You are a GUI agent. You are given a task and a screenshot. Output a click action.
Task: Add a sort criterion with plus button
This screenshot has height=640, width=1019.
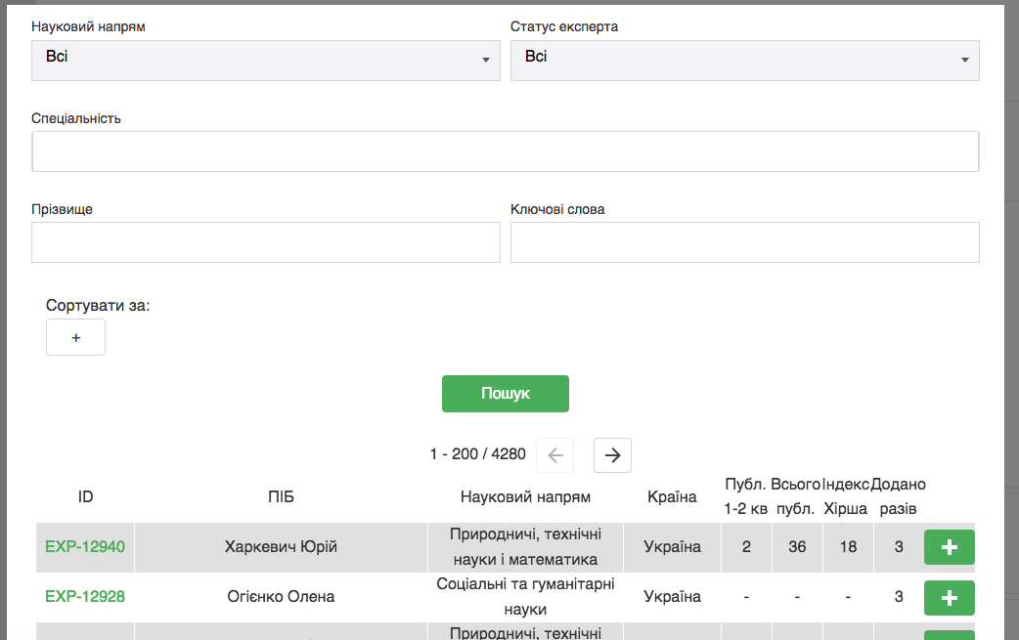click(75, 337)
